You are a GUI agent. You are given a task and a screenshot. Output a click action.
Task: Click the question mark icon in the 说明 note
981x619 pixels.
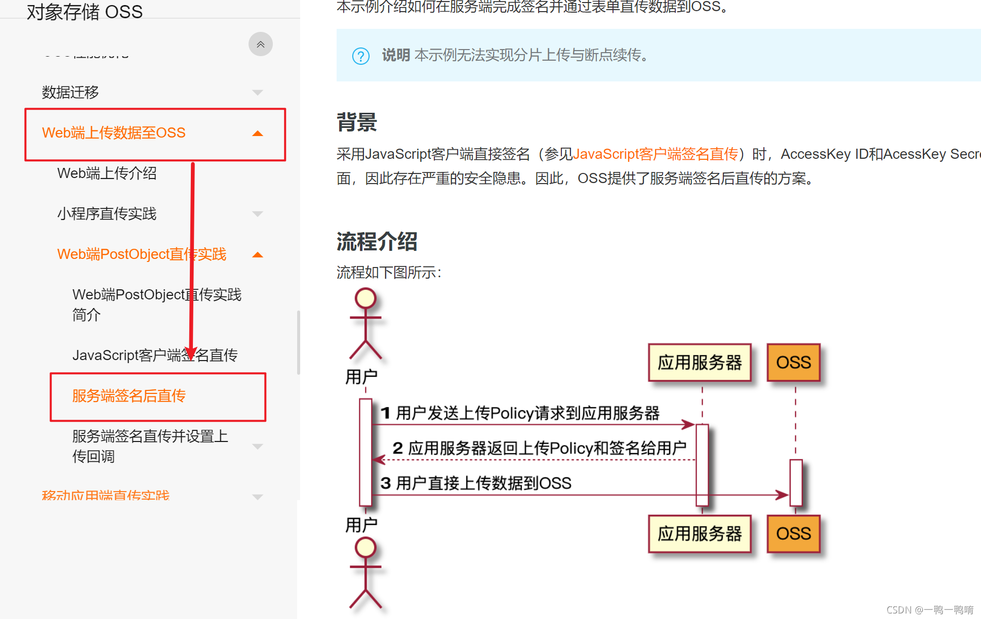(x=360, y=56)
